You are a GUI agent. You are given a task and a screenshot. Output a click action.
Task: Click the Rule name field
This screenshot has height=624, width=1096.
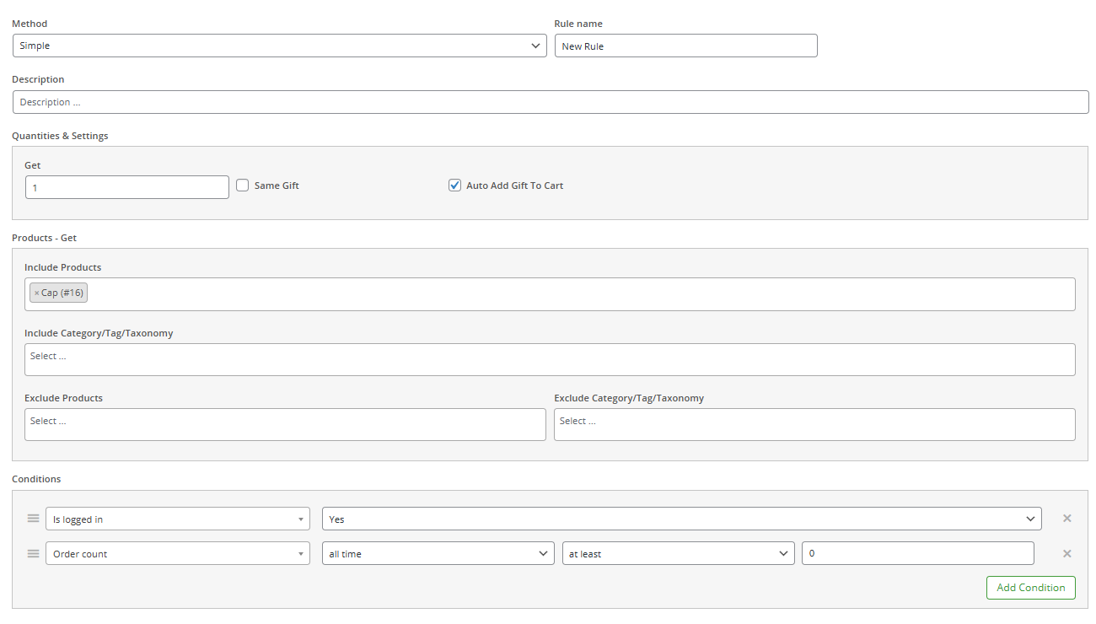[x=685, y=45]
